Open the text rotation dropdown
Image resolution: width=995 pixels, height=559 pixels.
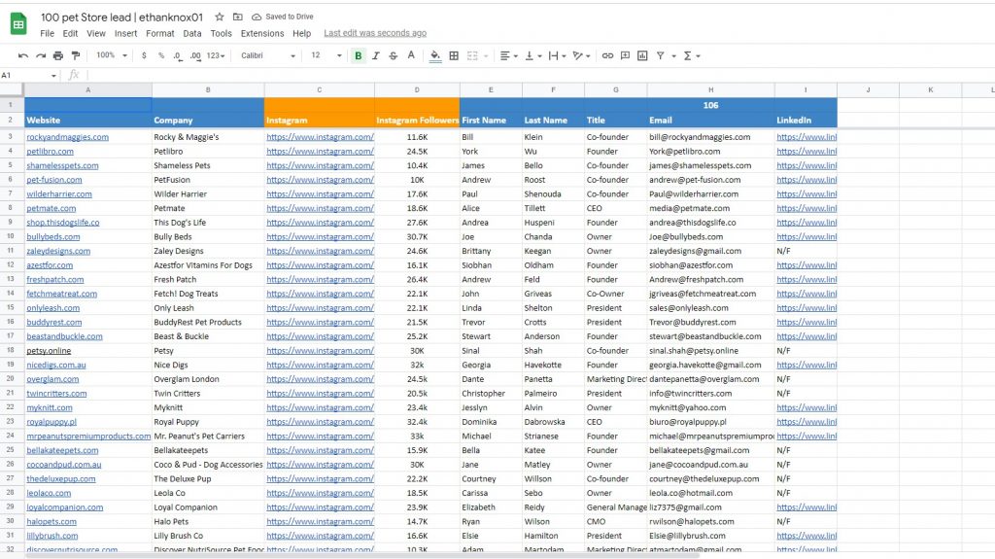click(x=581, y=56)
